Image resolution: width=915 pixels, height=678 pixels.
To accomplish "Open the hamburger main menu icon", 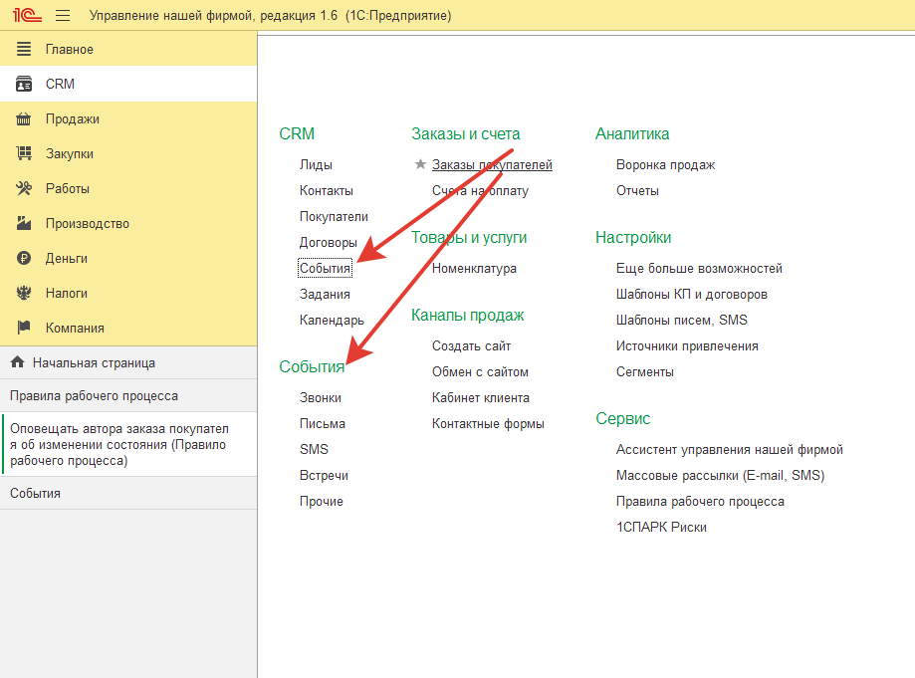I will click(x=63, y=15).
